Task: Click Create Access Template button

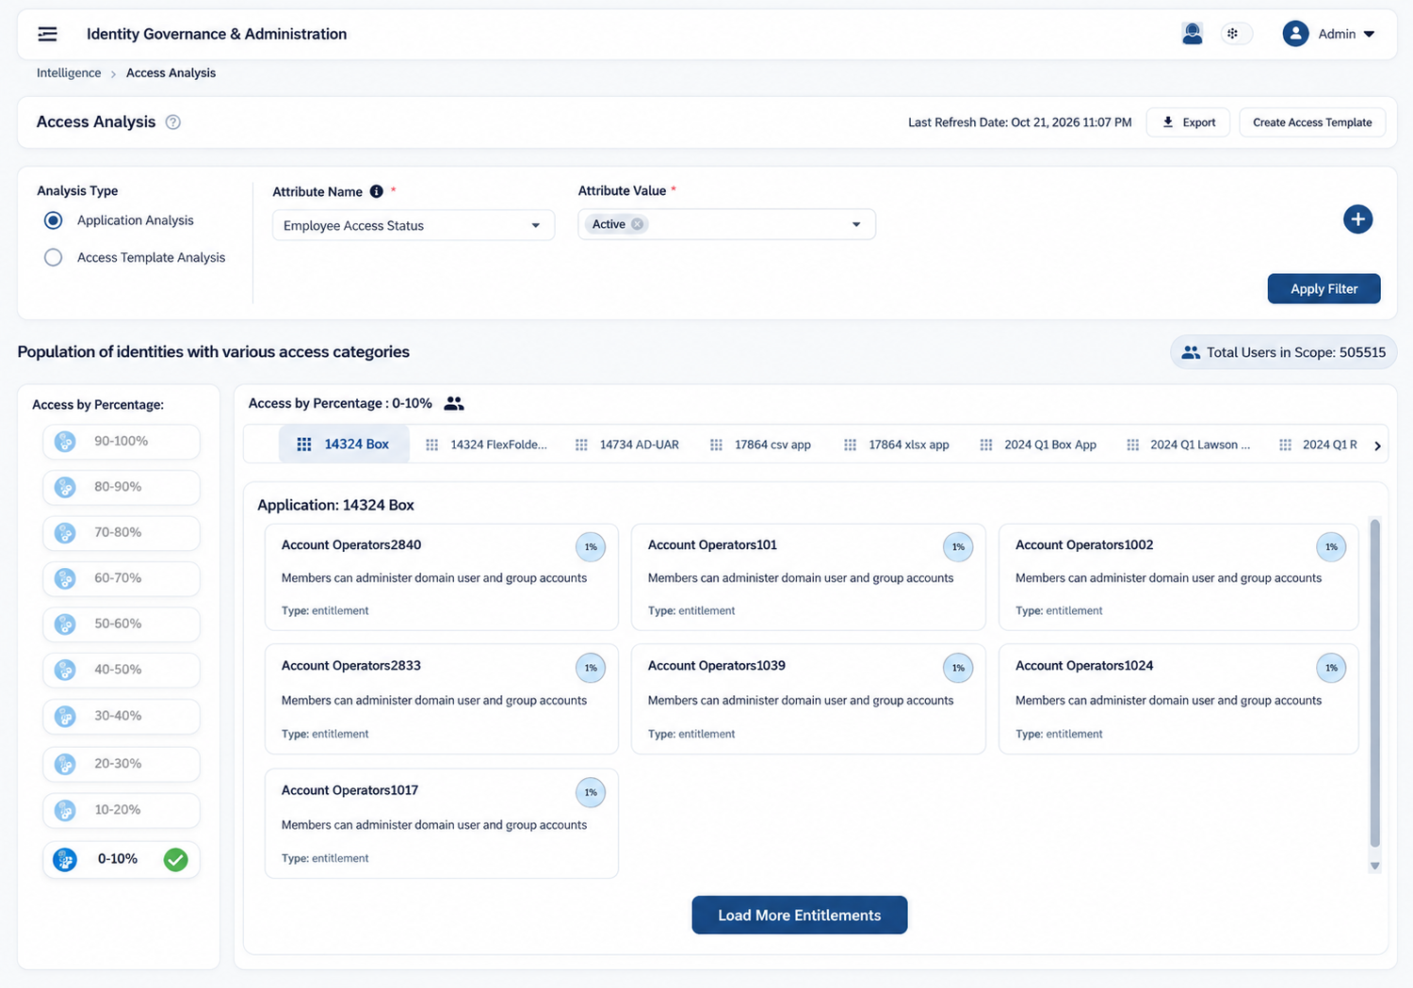Action: pos(1312,122)
